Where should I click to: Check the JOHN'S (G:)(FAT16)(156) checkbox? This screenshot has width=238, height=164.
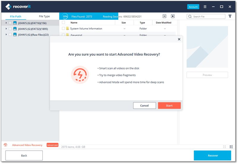(x=10, y=23)
